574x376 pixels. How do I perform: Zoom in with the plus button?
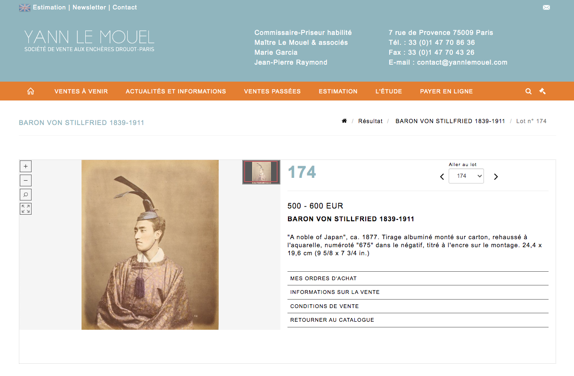click(26, 166)
